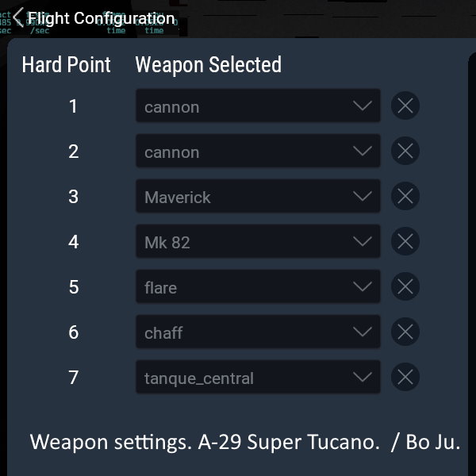
Task: Clear the chaff selection on hard point 6
Action: pyautogui.click(x=405, y=332)
